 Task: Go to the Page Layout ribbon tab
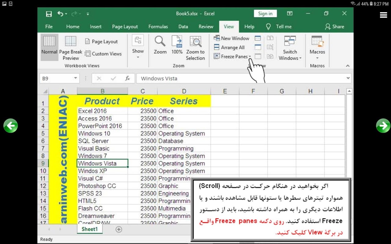125,27
